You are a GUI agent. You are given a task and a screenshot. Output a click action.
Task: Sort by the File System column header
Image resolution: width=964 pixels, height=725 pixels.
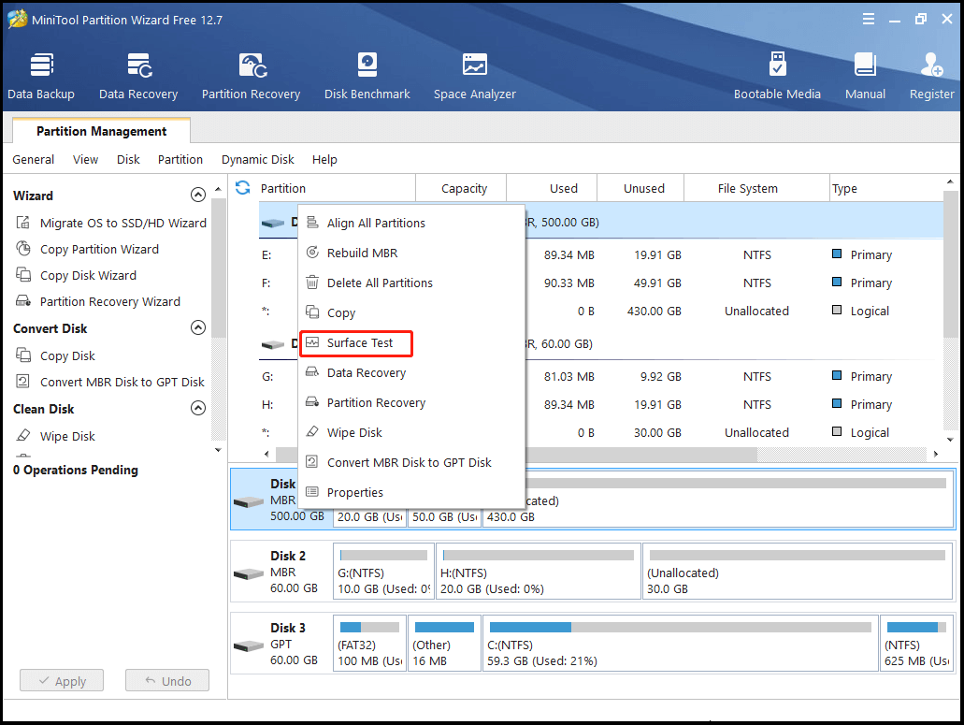[756, 188]
